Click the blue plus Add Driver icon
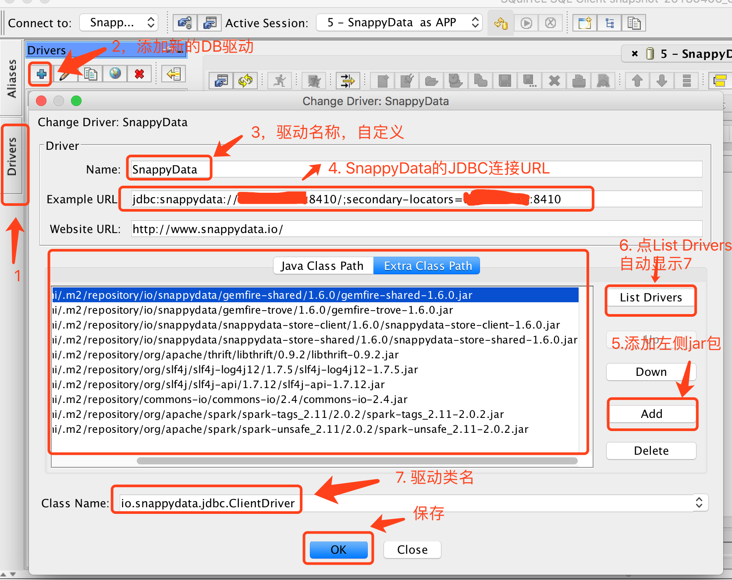This screenshot has width=732, height=580. (41, 74)
